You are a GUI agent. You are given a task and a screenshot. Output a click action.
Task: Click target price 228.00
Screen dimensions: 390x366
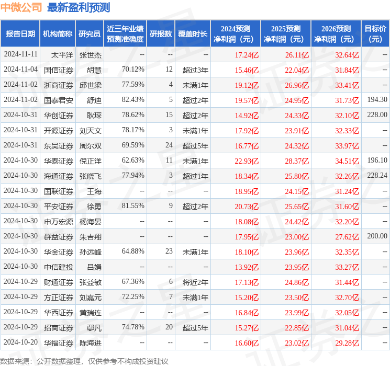[377, 115]
